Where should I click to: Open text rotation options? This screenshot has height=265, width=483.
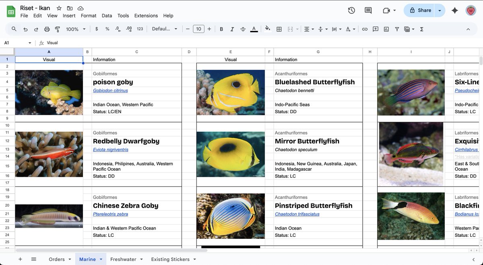coord(351,29)
